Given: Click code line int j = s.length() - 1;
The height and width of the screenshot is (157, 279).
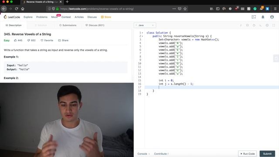Looking at the screenshot, I should [x=176, y=84].
